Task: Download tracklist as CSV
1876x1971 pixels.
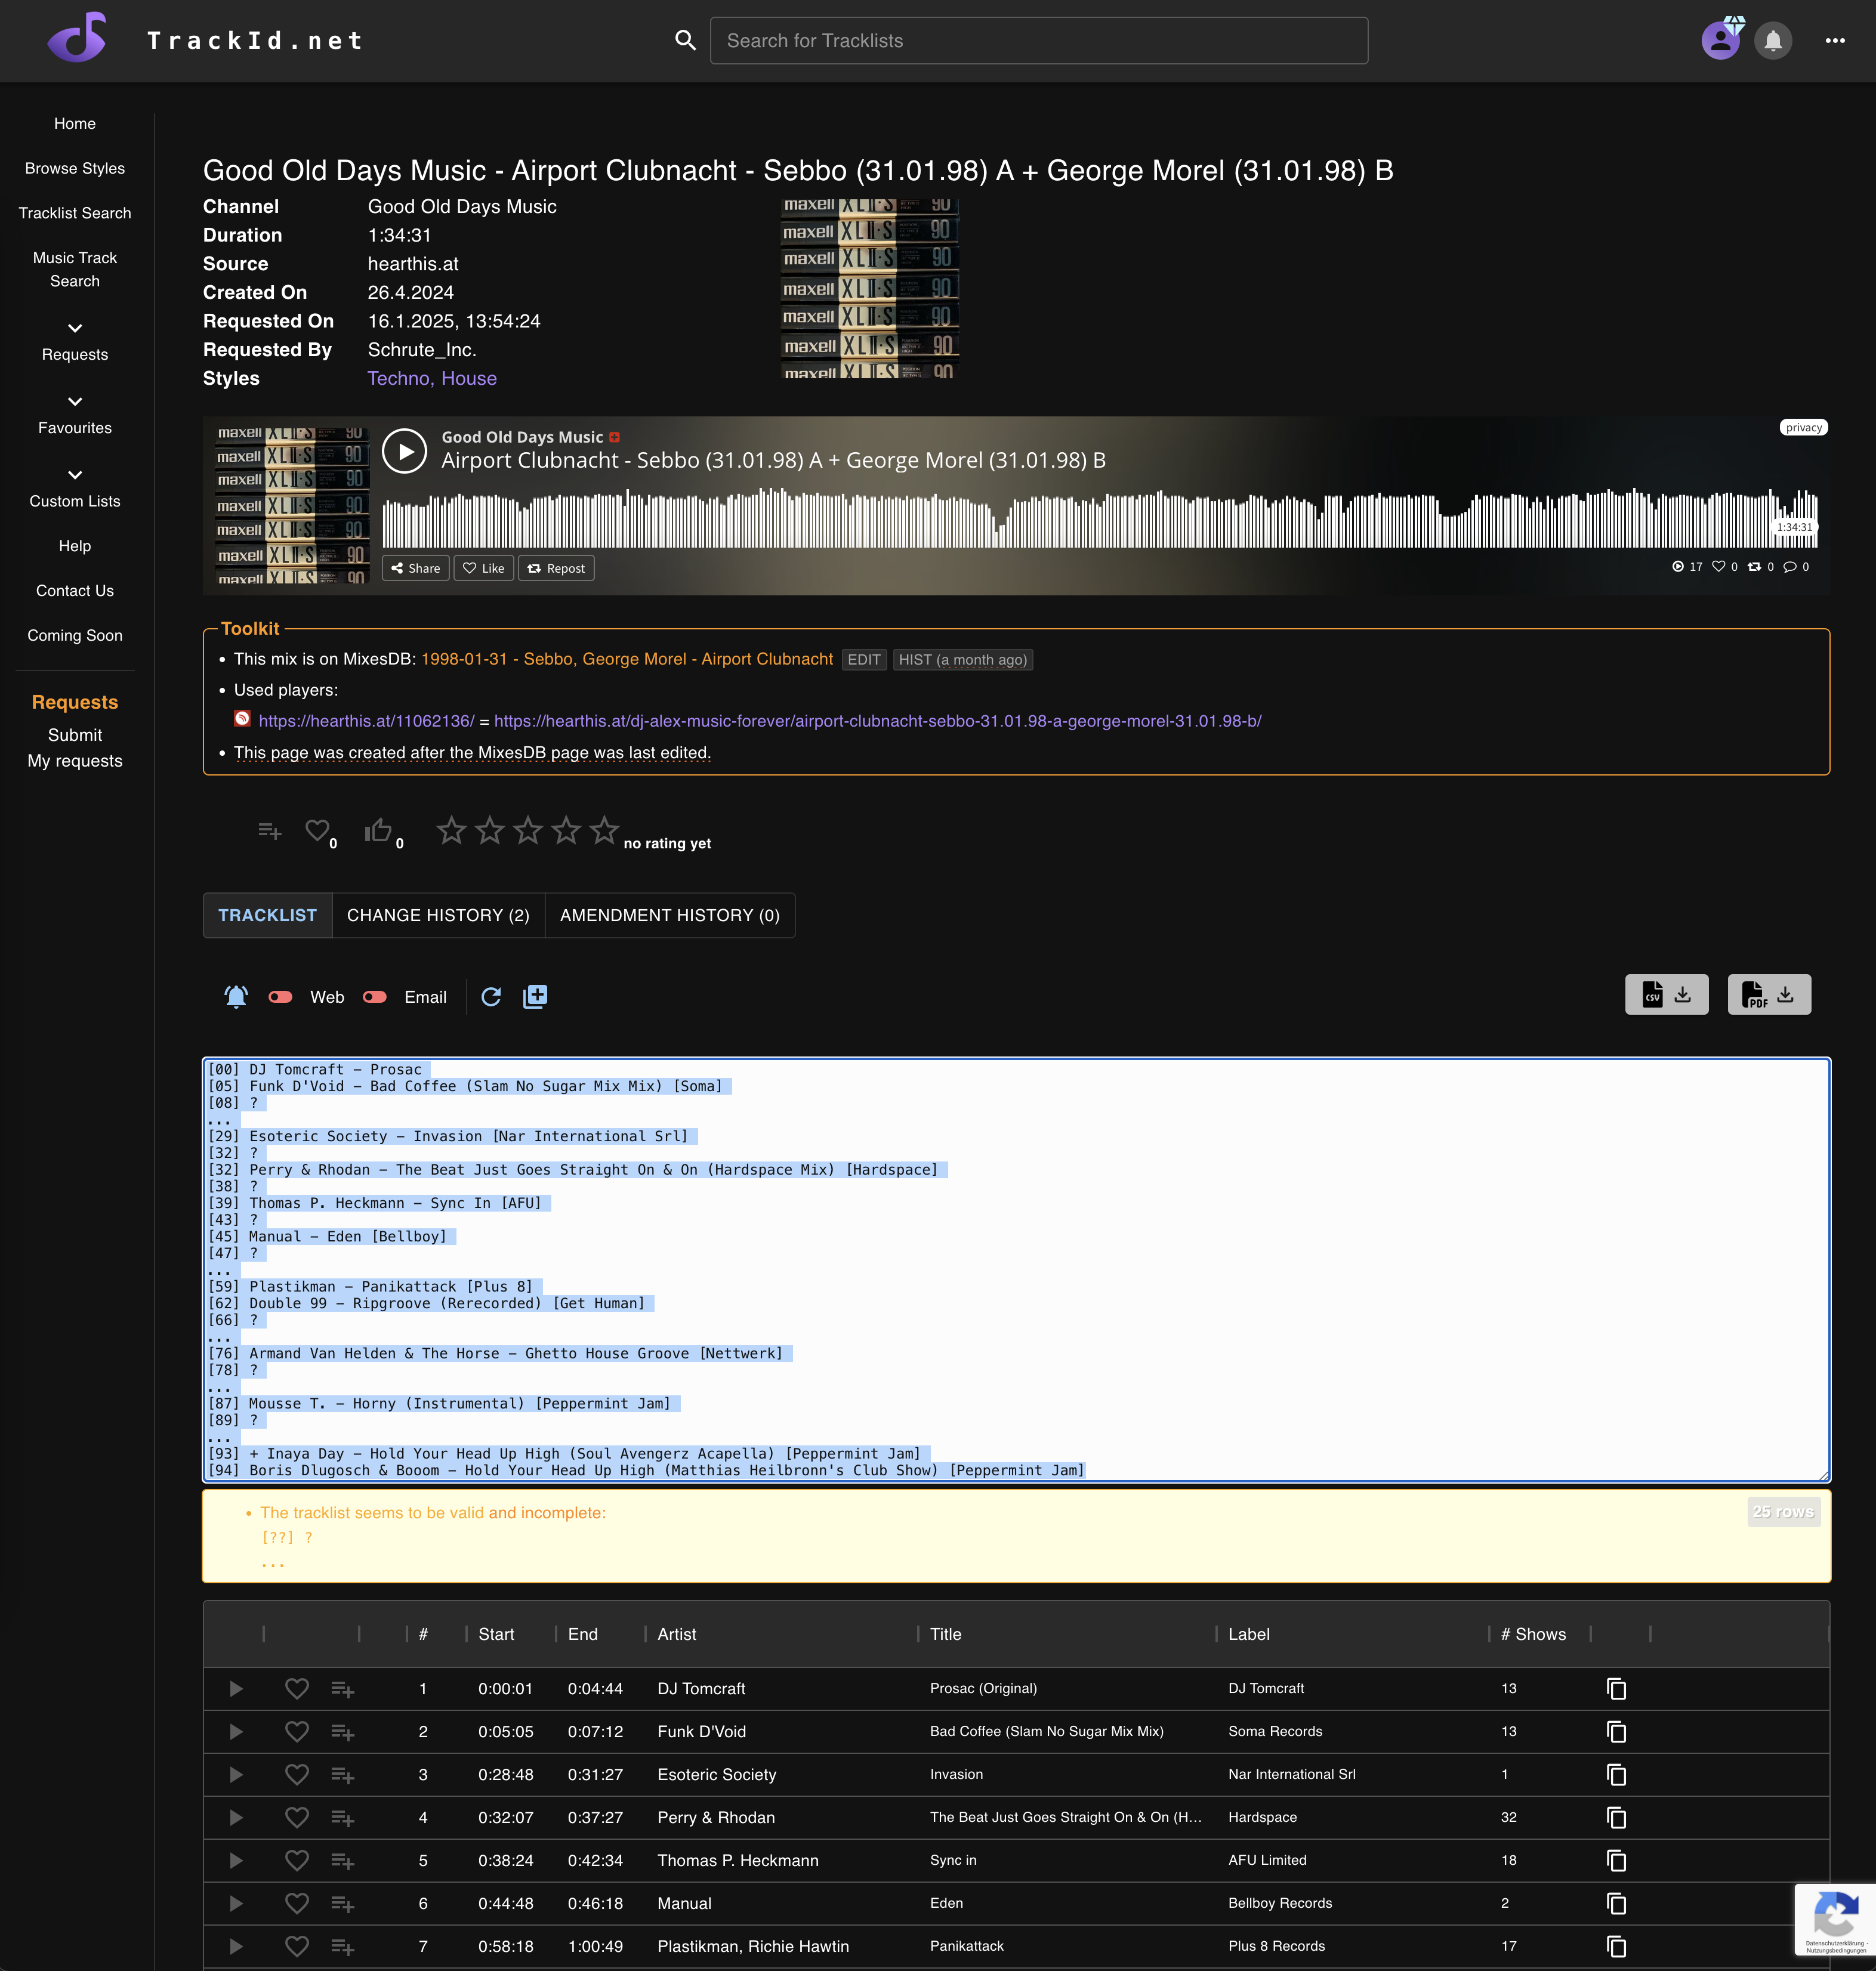Action: pos(1666,995)
